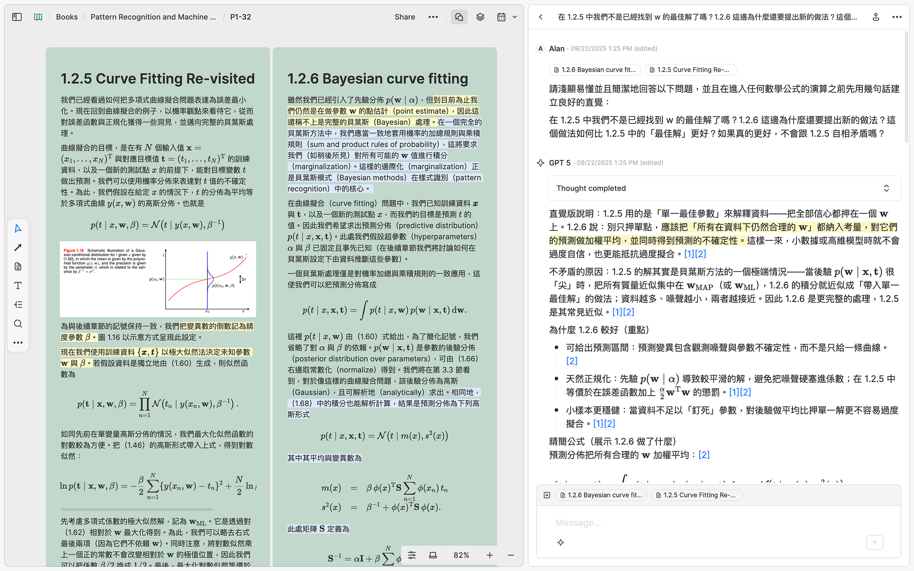The width and height of the screenshot is (914, 571).
Task: Open Books breadcrumb item
Action: click(67, 17)
